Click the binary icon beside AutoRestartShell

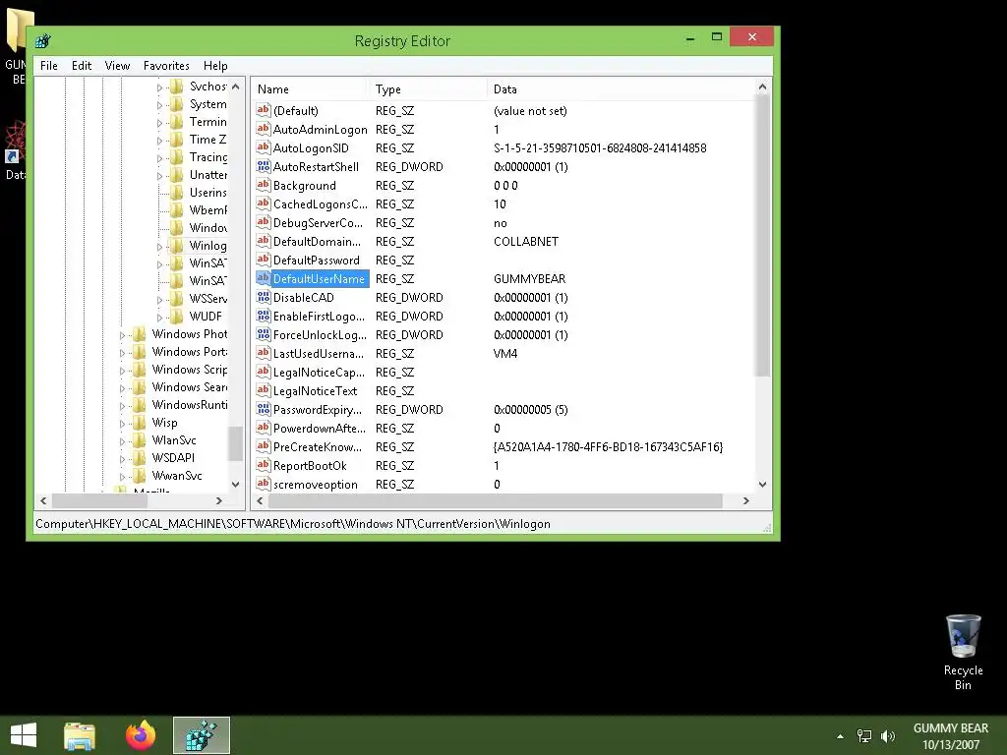coord(263,166)
